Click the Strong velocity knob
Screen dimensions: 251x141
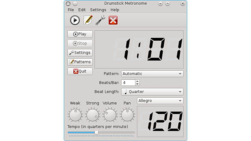92,115
